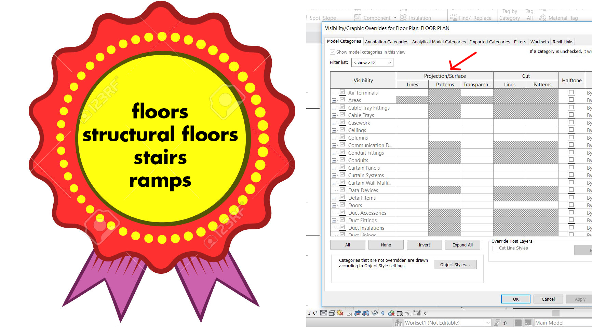
Task: Toggle the Shadows icon in view control bar
Action: 349,314
